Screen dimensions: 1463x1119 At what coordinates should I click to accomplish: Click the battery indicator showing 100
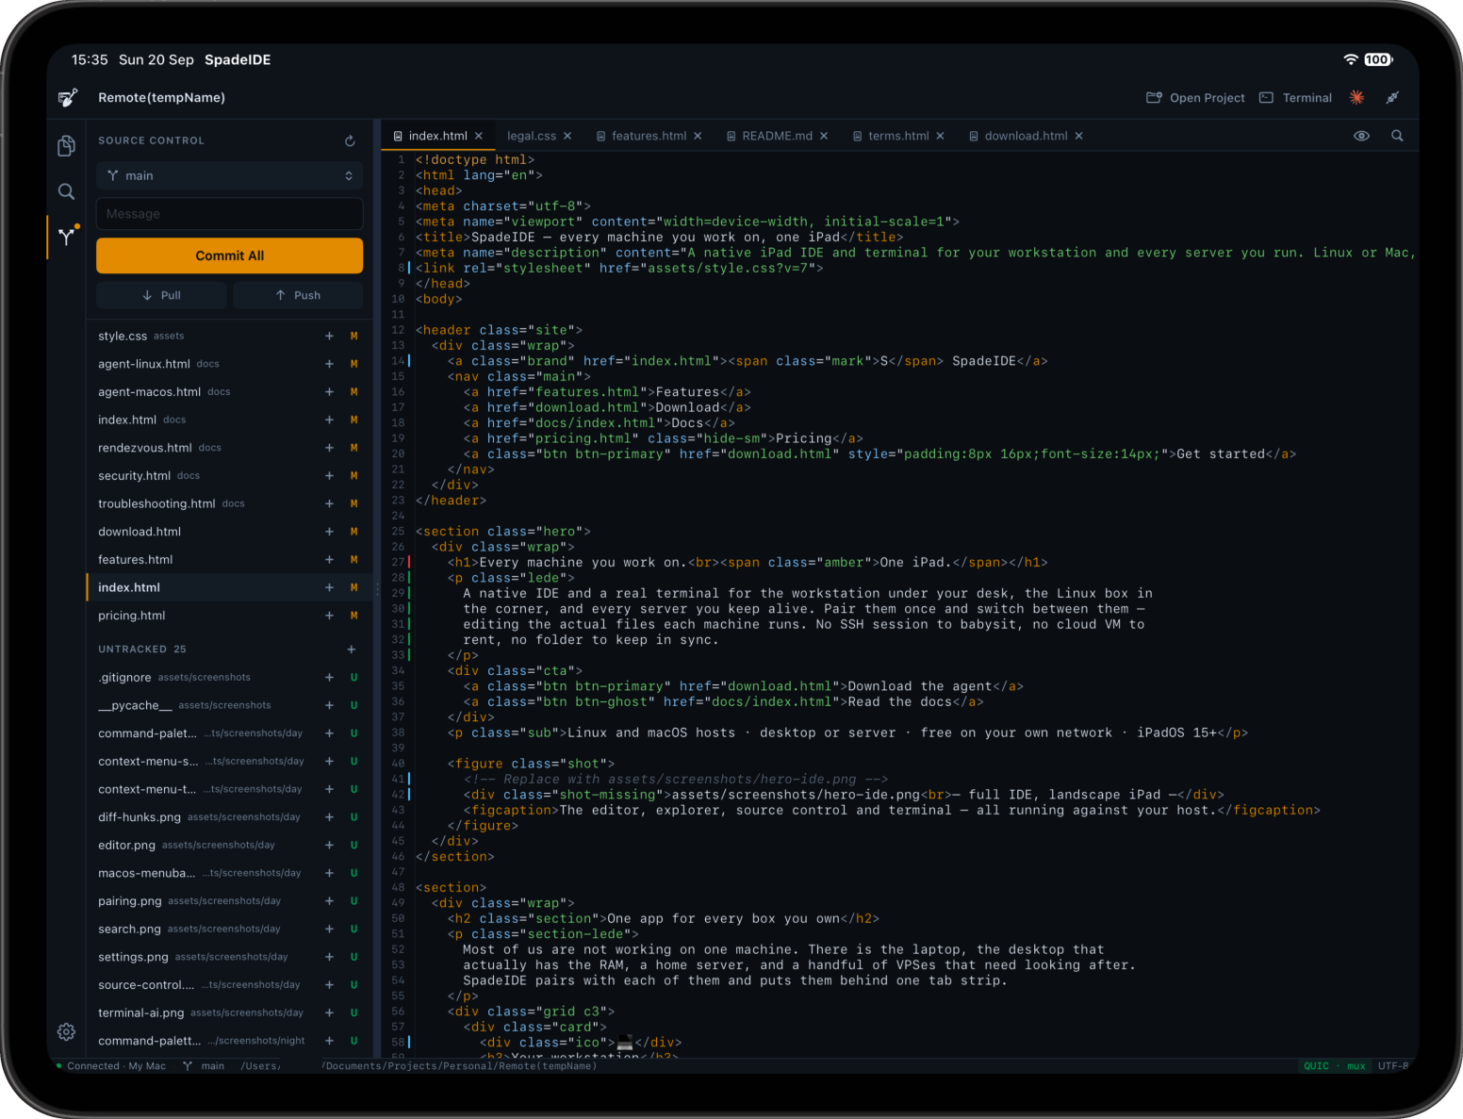pyautogui.click(x=1378, y=59)
